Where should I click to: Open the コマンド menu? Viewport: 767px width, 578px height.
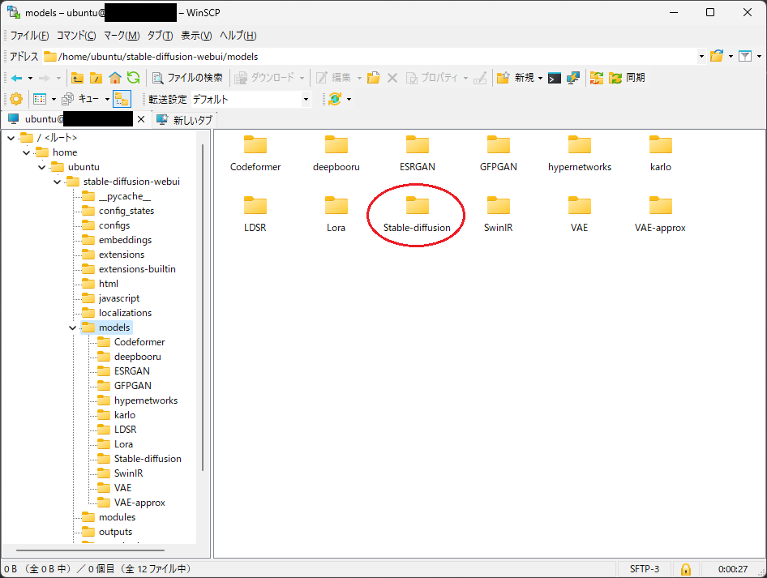pyautogui.click(x=76, y=36)
